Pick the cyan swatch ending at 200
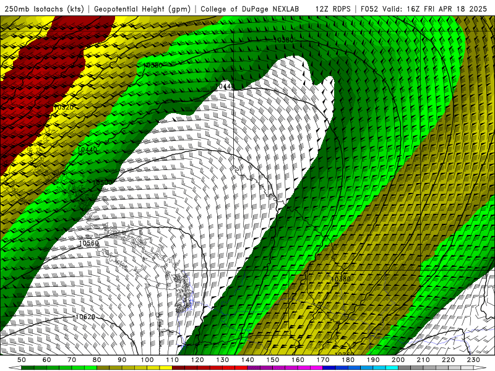The width and height of the screenshot is (495, 371). coord(392,367)
